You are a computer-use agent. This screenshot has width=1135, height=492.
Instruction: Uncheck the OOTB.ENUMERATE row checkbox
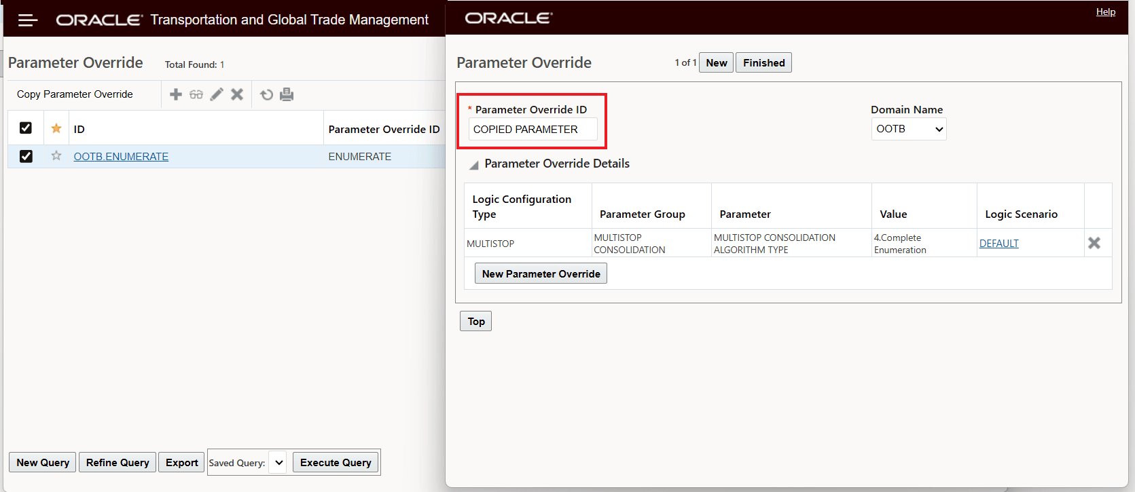click(x=26, y=156)
